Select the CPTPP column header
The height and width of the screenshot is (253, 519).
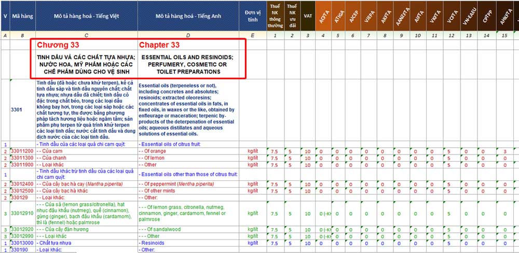coord(485,16)
